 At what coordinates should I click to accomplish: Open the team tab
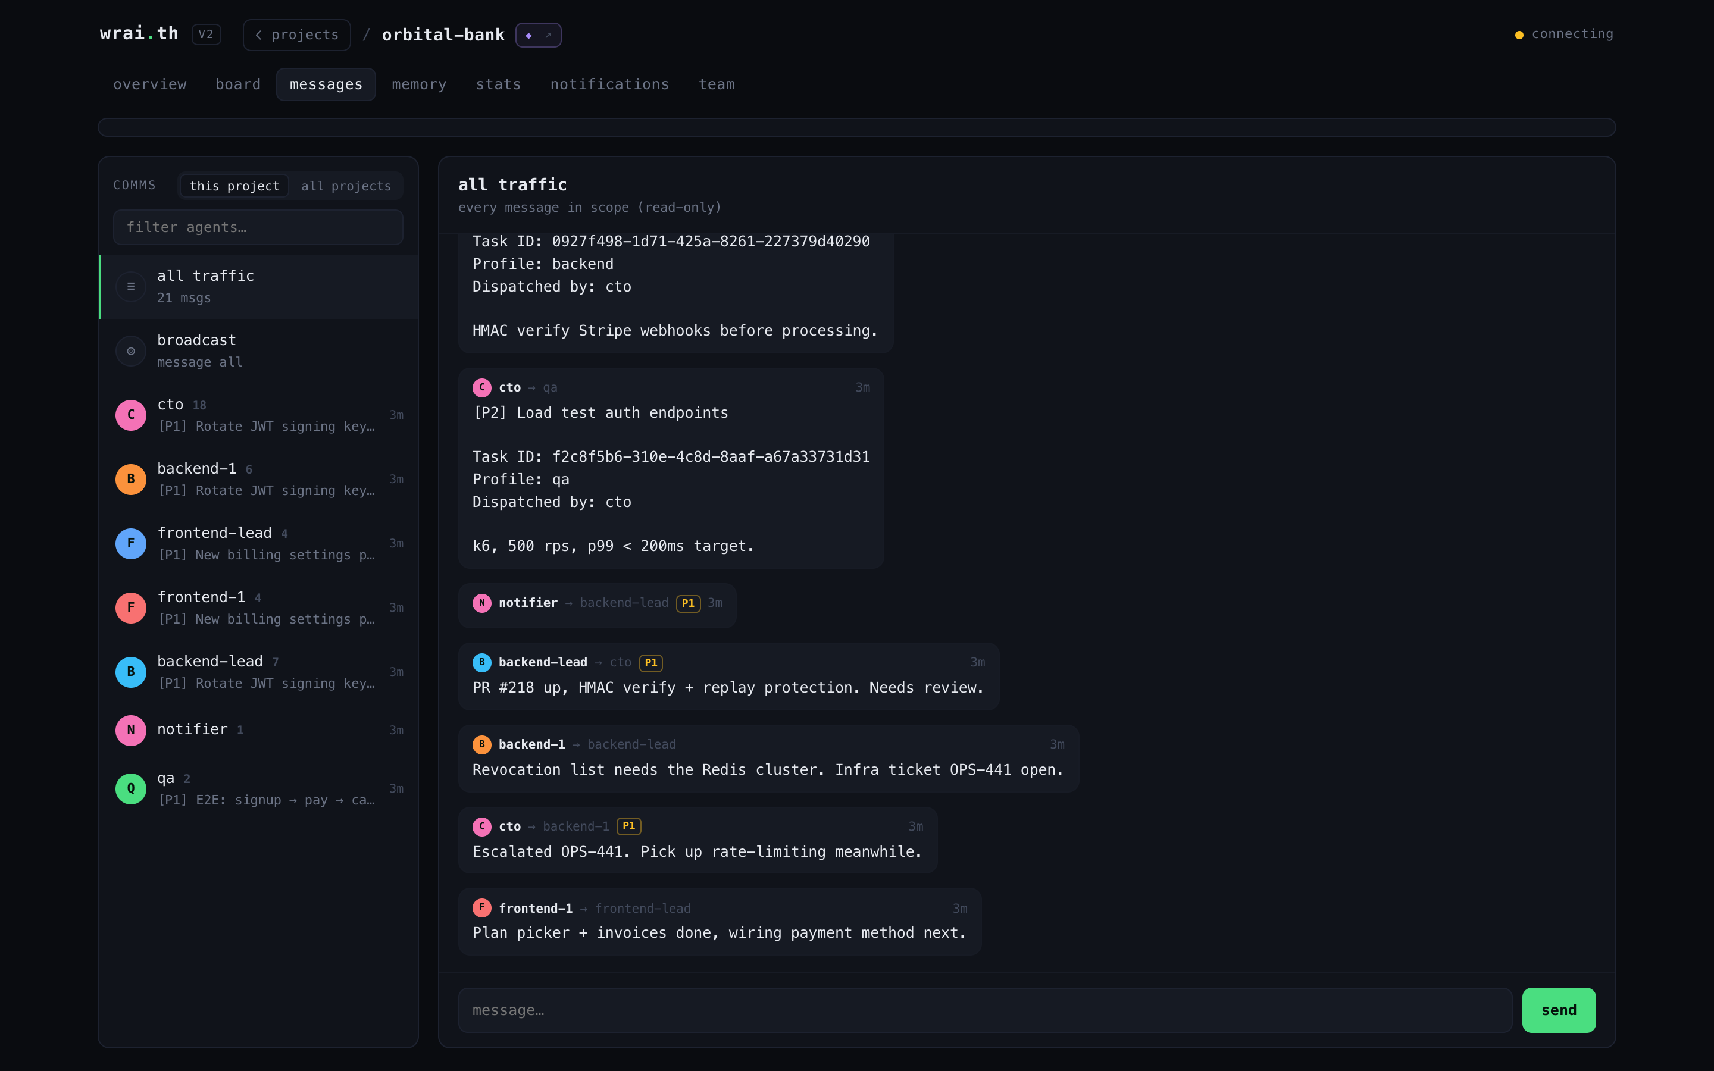pyautogui.click(x=717, y=84)
